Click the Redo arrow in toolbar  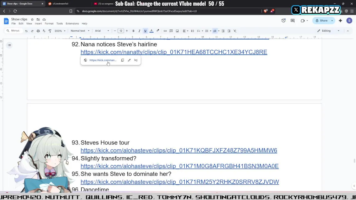pos(32,31)
